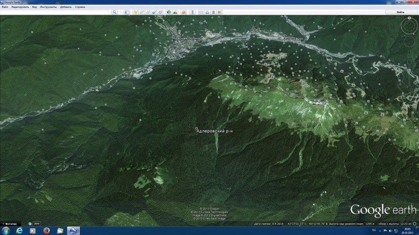Open the historical imagery clock icon
Image resolution: width=419 pixels, height=235 pixels.
pos(169,12)
